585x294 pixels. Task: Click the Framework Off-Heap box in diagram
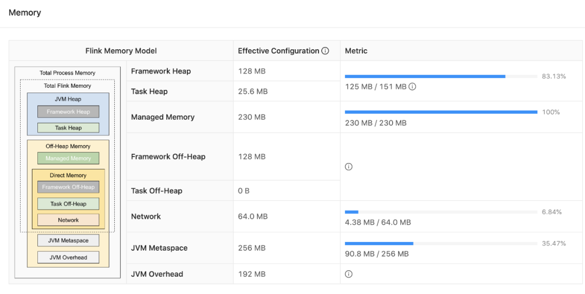click(x=68, y=187)
